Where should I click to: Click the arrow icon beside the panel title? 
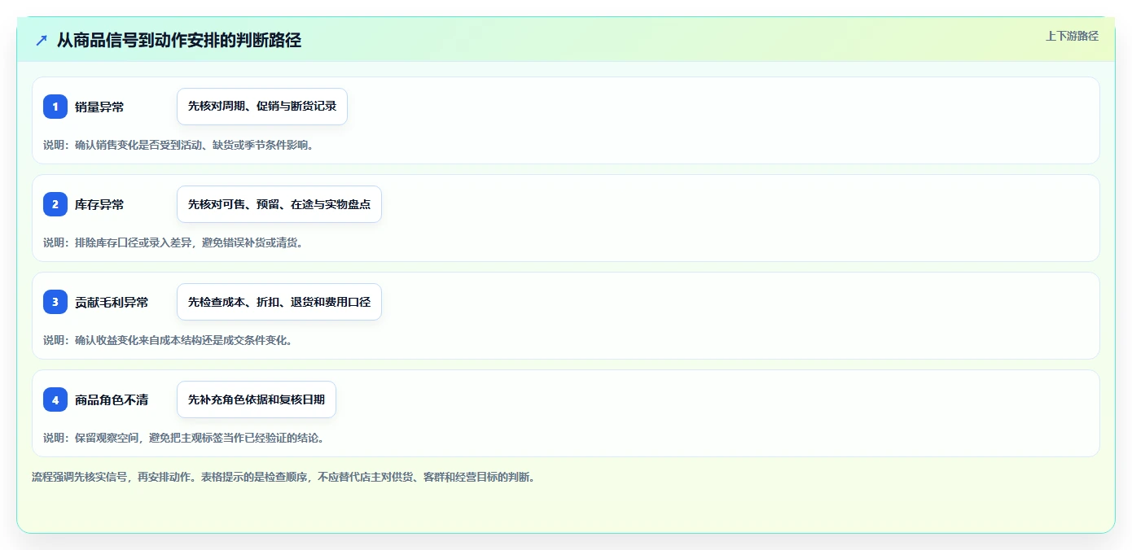tap(42, 40)
